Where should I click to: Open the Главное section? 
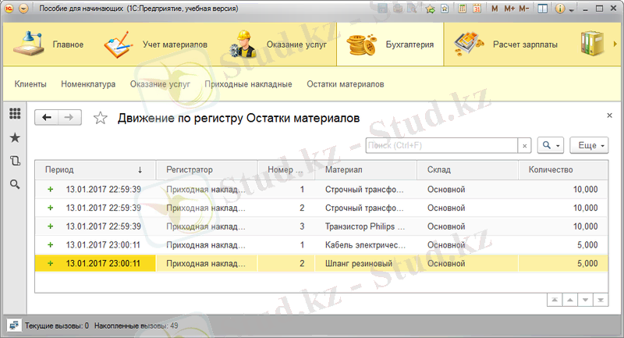coord(68,44)
